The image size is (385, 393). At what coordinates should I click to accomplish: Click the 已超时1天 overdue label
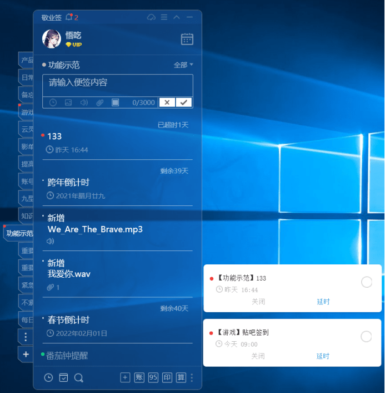click(x=173, y=125)
